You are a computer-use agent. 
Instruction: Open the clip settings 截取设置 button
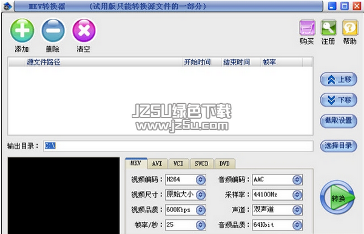[339, 121]
